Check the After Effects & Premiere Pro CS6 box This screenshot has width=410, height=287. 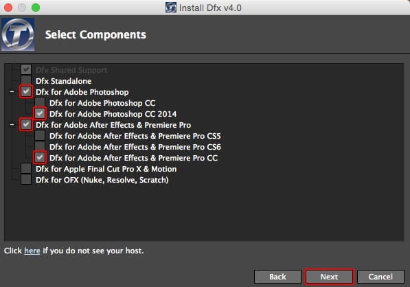(40, 146)
